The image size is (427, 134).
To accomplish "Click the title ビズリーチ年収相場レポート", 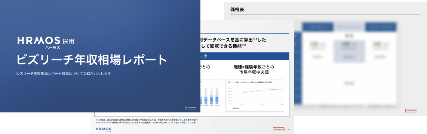I will click(x=92, y=60).
